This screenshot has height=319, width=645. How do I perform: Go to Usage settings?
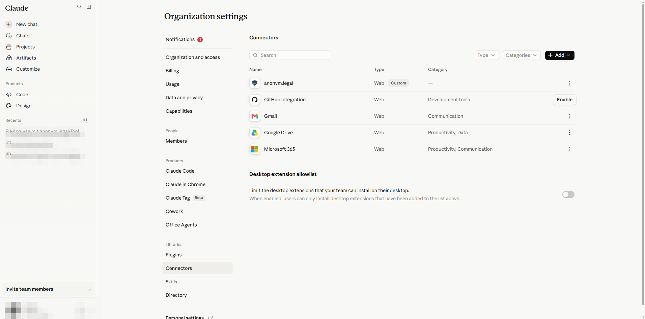click(x=172, y=84)
